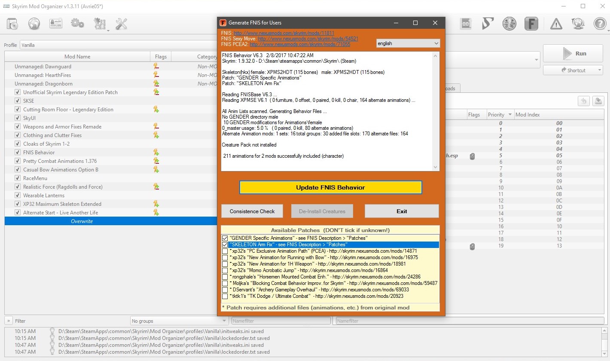Click the flag icon for Weapons and Armor Fixes Remade
Viewport: 610px width, 361px height.
(x=156, y=127)
